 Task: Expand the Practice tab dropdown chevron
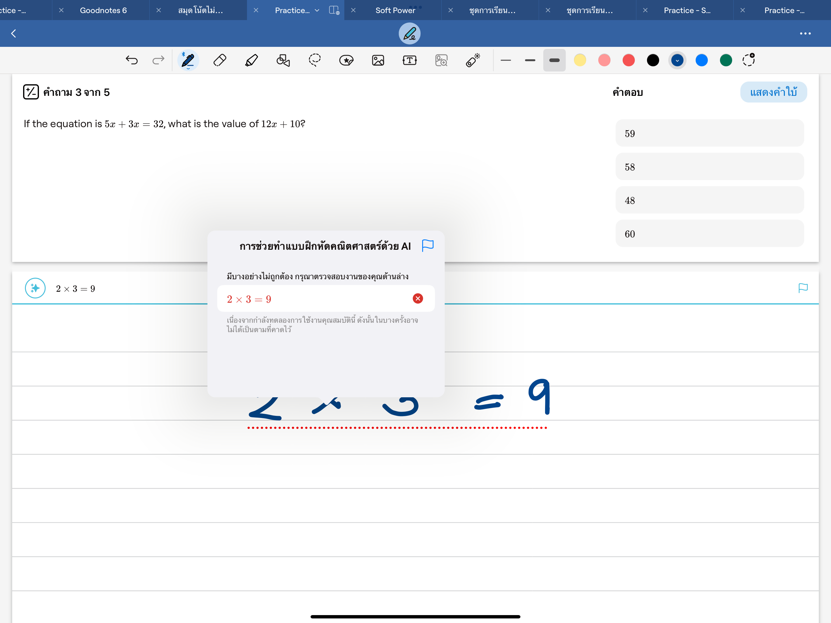(x=317, y=11)
